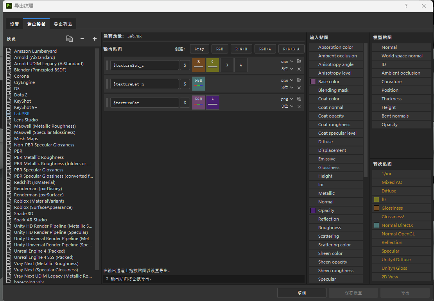Select empty B channel of $textureSet_s
Viewport: 434px width, 301px height.
[227, 65]
